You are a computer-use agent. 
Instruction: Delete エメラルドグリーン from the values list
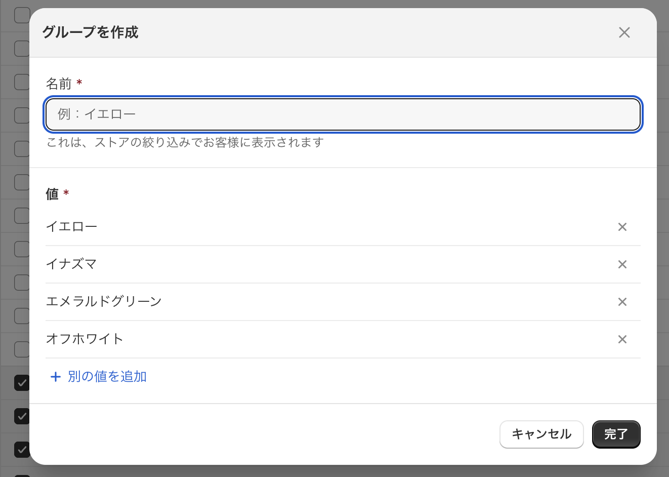point(622,302)
